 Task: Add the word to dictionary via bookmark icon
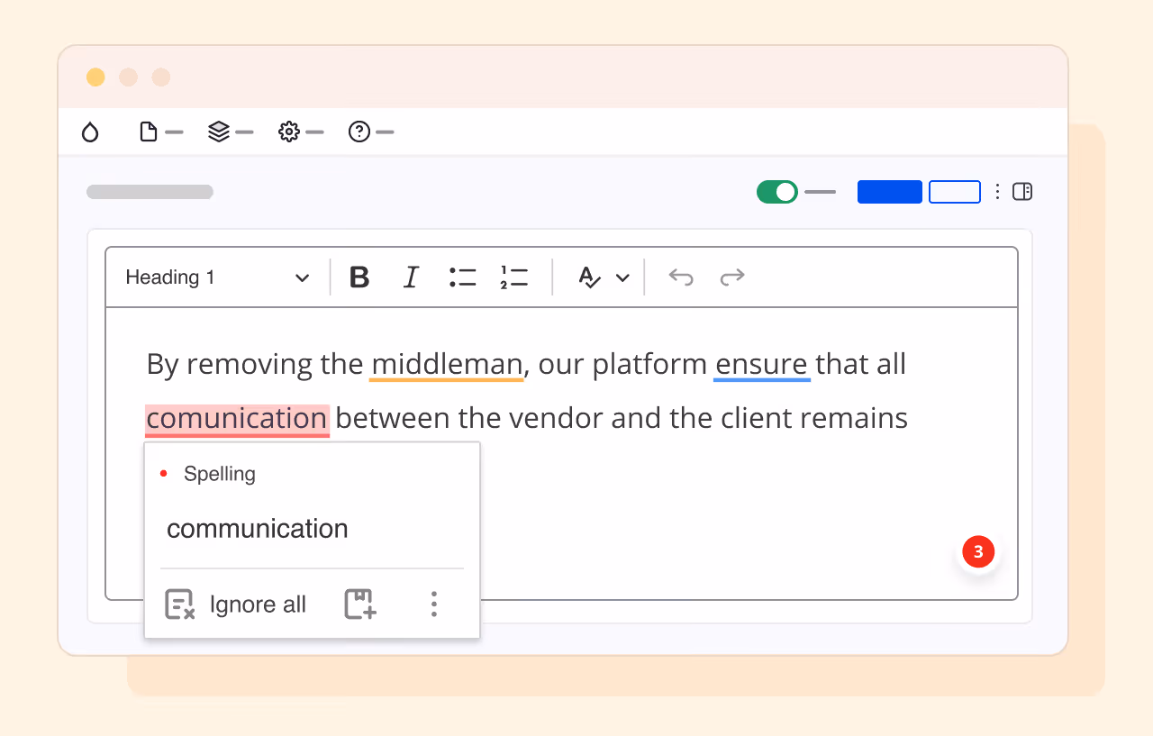(x=359, y=604)
